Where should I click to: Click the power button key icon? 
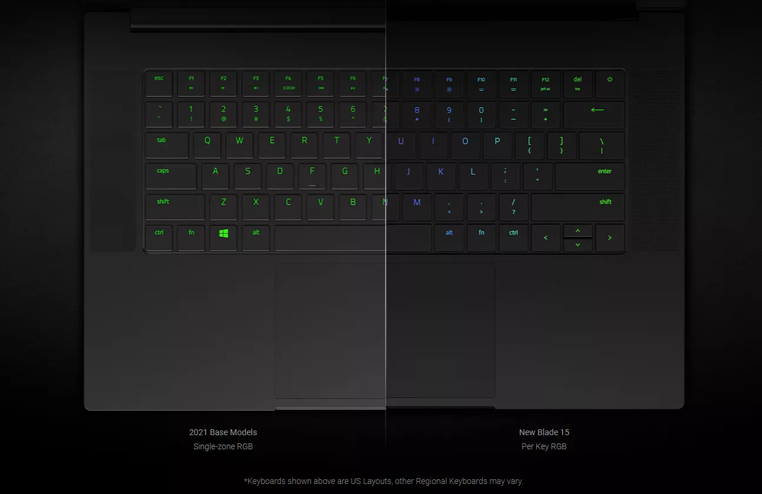pos(610,85)
